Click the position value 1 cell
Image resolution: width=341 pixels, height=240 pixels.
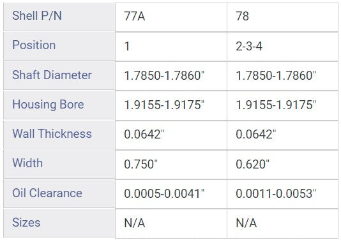tap(171, 47)
